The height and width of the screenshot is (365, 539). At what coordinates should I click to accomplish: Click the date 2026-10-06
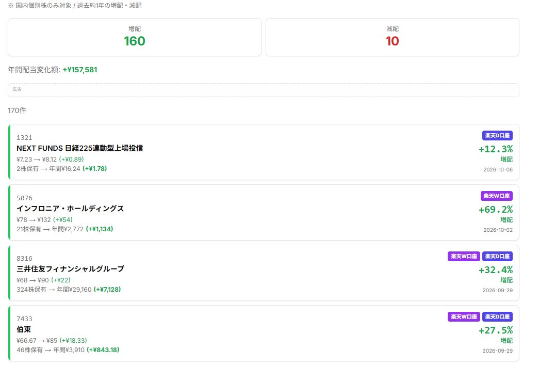point(498,170)
